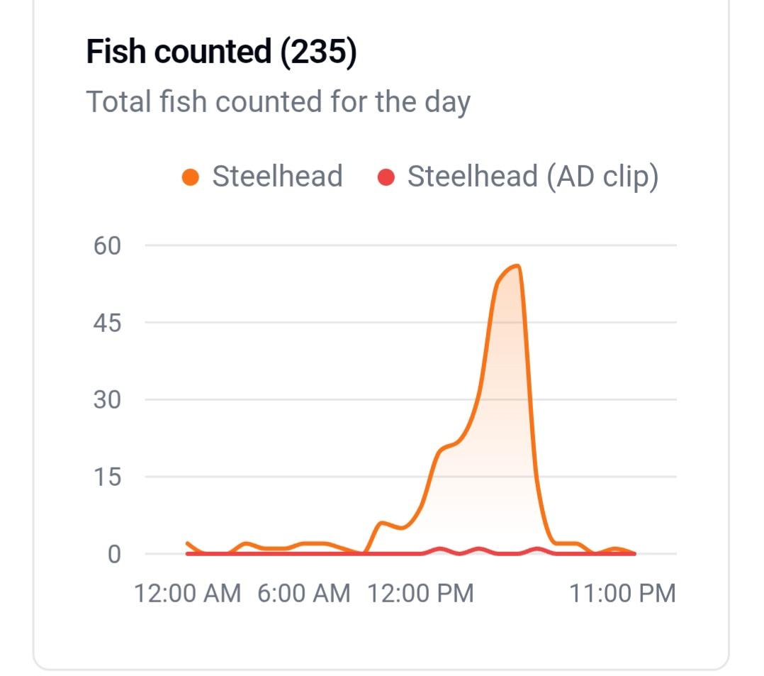Image resolution: width=764 pixels, height=676 pixels.
Task: Click the orange line's starting point at midnight
Action: pyautogui.click(x=188, y=543)
